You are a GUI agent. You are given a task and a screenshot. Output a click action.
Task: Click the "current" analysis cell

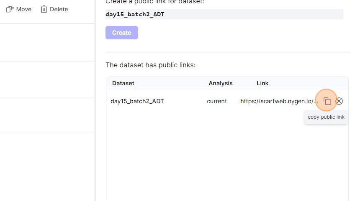tap(217, 101)
